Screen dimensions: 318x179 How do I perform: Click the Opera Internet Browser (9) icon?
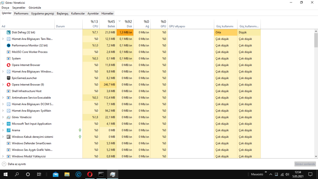tap(8, 85)
